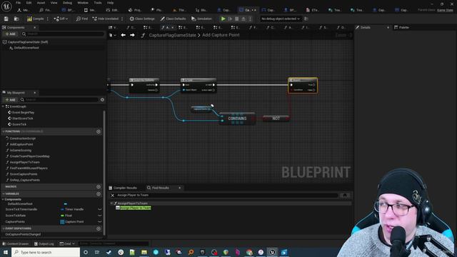Open the Debug menu
This screenshot has width=457, height=257.
(67, 3)
